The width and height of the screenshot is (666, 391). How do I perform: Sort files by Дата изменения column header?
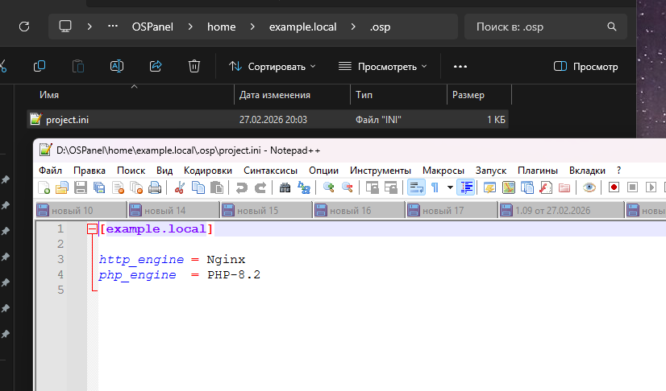tap(275, 95)
